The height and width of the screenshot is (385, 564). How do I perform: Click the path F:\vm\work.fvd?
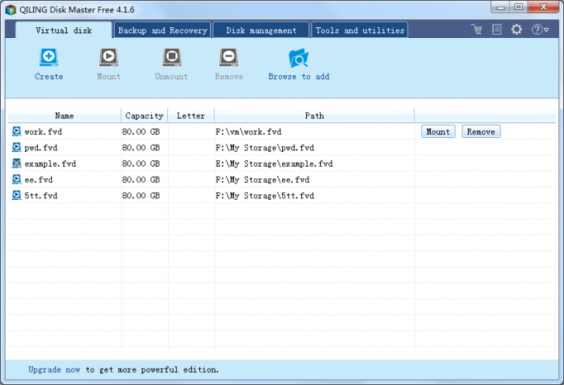(248, 132)
